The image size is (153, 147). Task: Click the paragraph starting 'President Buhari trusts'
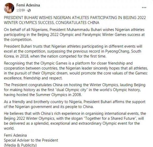coord(73,51)
